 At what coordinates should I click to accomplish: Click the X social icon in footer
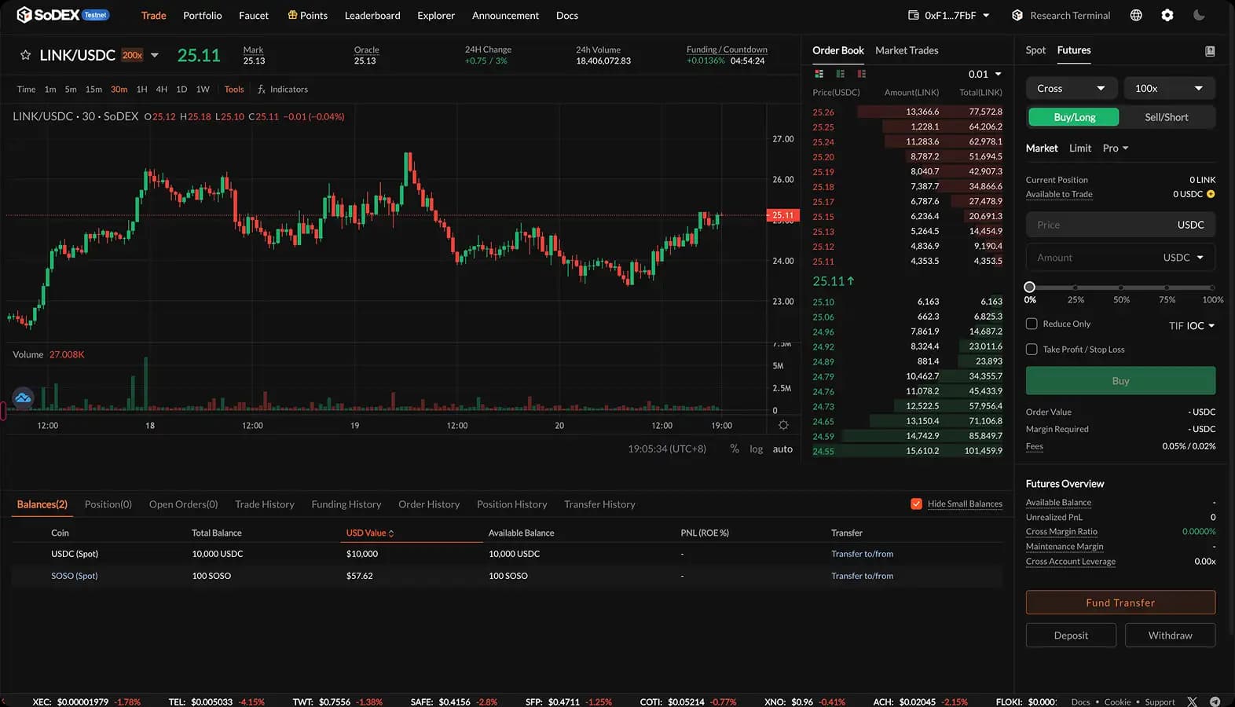(x=1192, y=702)
